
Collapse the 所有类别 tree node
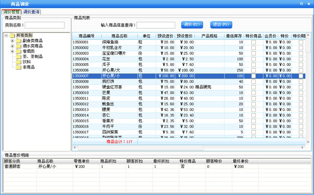point(6,36)
